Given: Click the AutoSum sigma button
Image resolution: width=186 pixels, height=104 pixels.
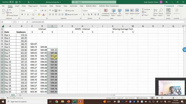Looking at the screenshot, I should coord(146,10).
